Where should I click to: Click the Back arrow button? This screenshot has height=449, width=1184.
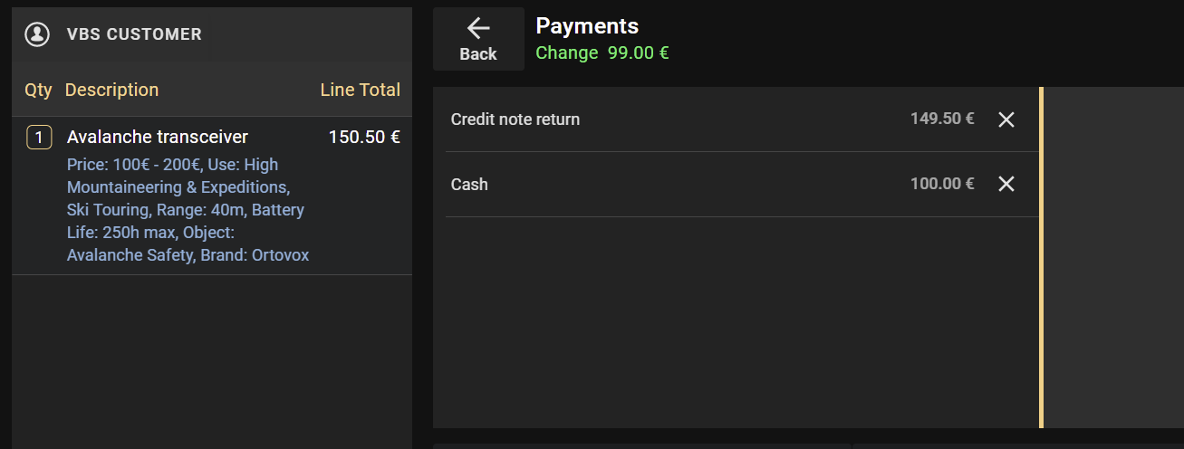(x=478, y=39)
